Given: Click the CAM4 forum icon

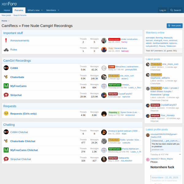Looking at the screenshot, I should click(x=6, y=68).
